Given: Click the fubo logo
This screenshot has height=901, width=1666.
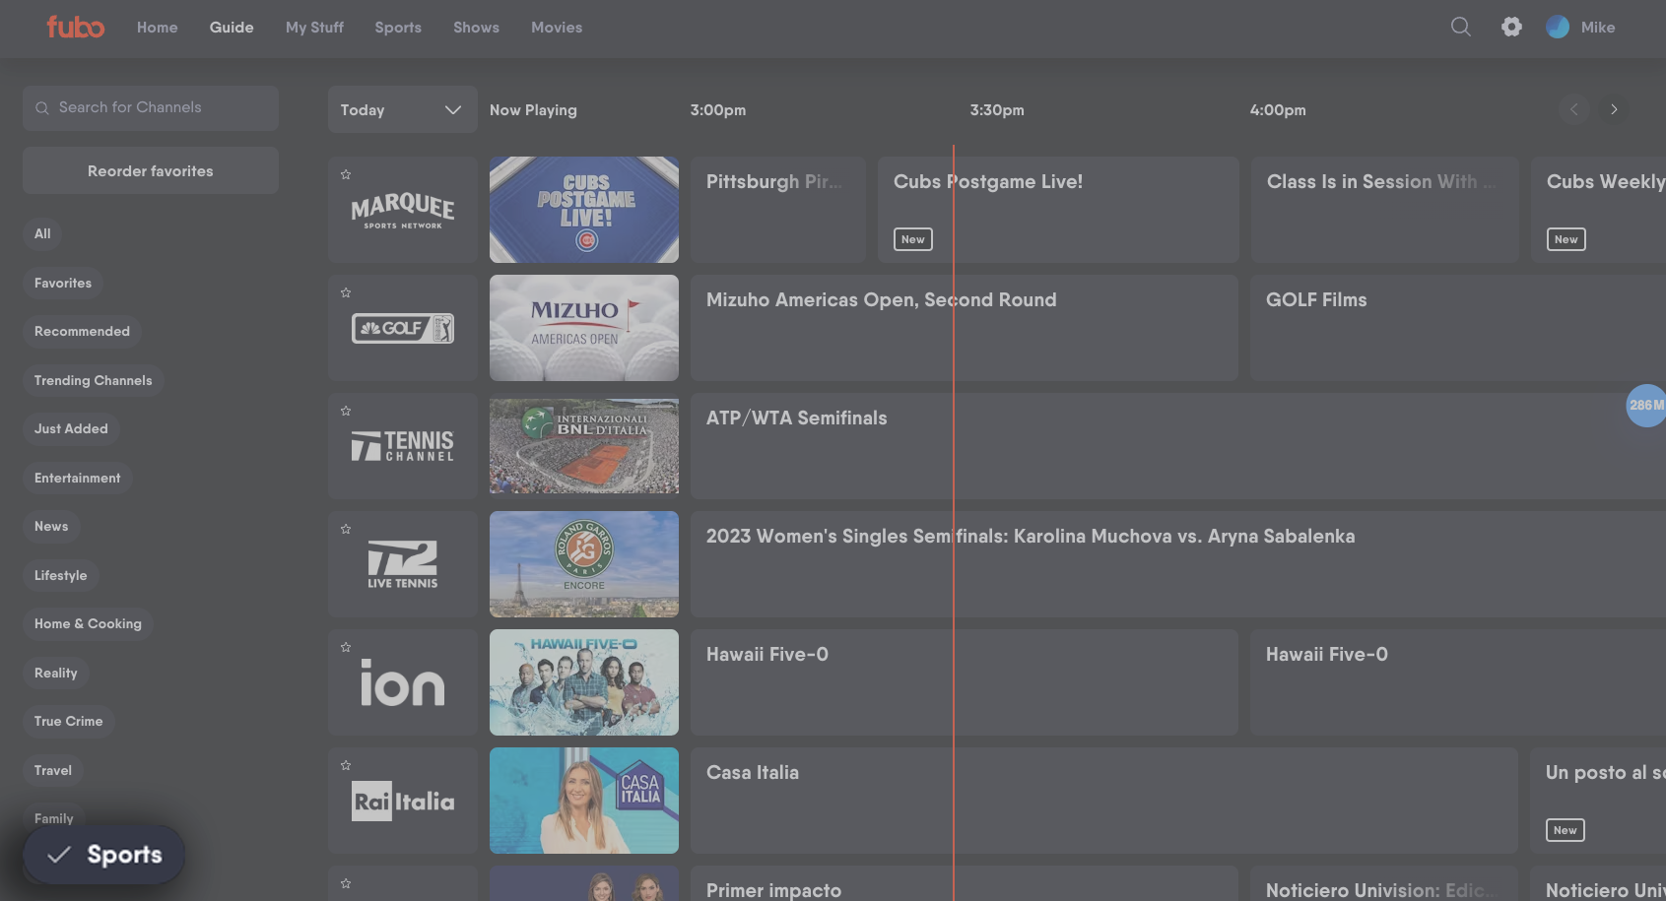Looking at the screenshot, I should [x=75, y=27].
